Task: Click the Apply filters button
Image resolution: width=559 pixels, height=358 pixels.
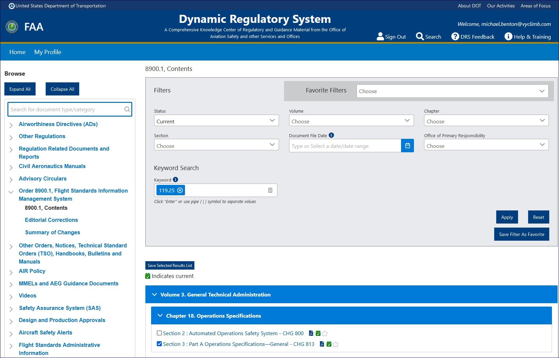Action: pyautogui.click(x=507, y=217)
